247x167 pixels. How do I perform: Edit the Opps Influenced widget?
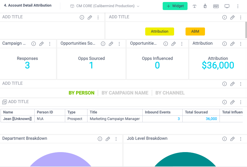(x=174, y=44)
